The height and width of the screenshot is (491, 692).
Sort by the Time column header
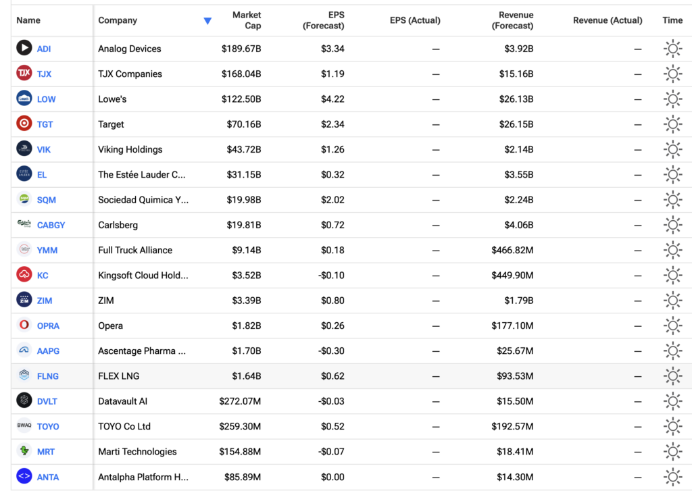672,20
